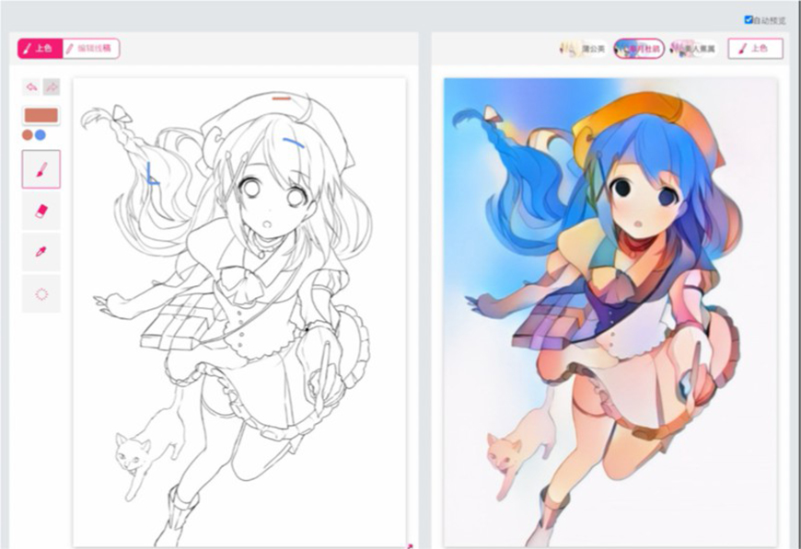Switch to the 上色 coloring tab
The image size is (801, 549).
tap(39, 49)
